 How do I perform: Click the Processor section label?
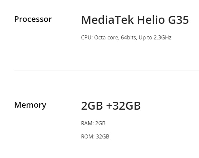(33, 19)
